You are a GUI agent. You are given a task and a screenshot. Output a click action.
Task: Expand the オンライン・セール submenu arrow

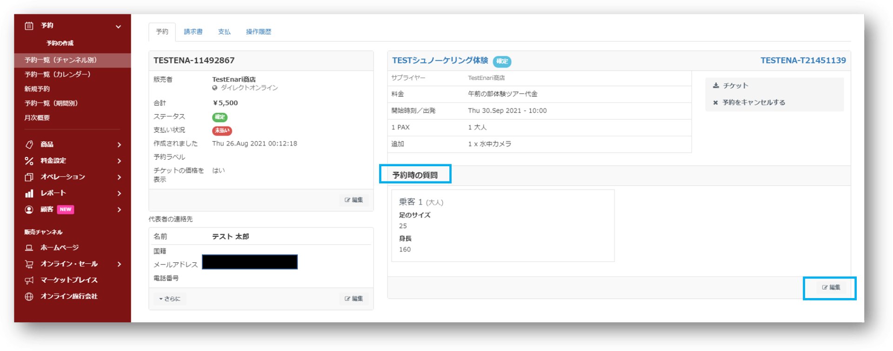119,264
